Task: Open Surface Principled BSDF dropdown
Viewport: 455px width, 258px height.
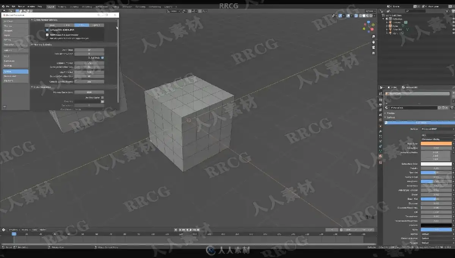Action: 438,129
